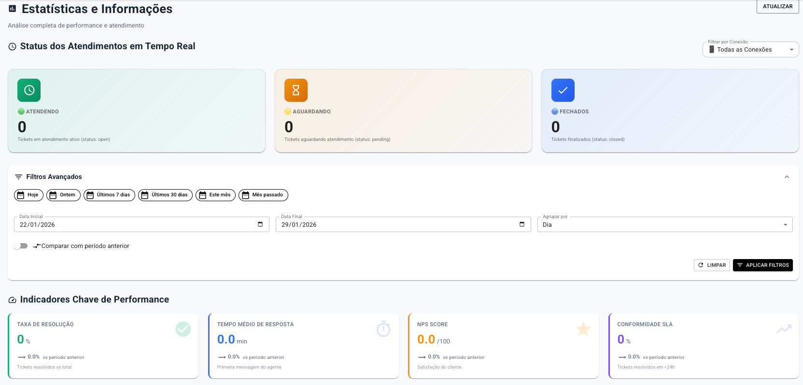Image resolution: width=803 pixels, height=385 pixels.
Task: Click the Estatísticas e Informações chart icon
Action: tap(13, 9)
